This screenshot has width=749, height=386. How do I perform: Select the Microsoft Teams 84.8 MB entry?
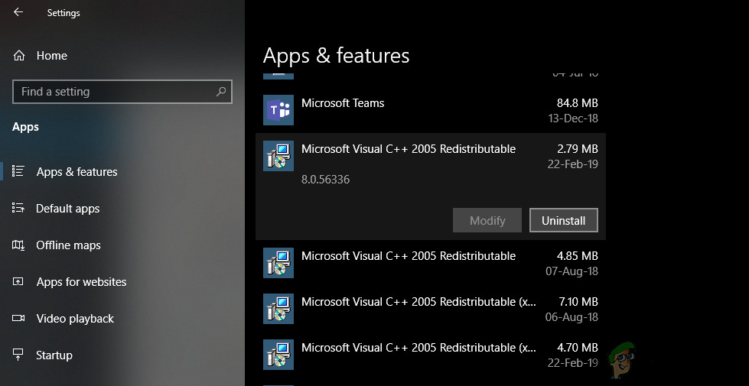click(x=430, y=110)
